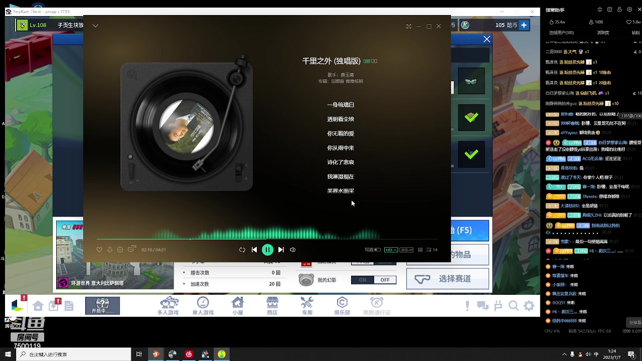Open the game settings gear icon
642x361 pixels.
pyautogui.click(x=529, y=306)
